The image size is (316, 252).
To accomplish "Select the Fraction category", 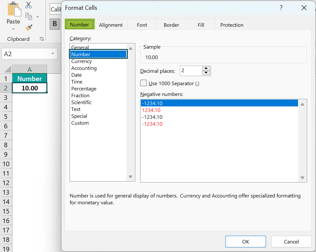I will tap(98, 95).
